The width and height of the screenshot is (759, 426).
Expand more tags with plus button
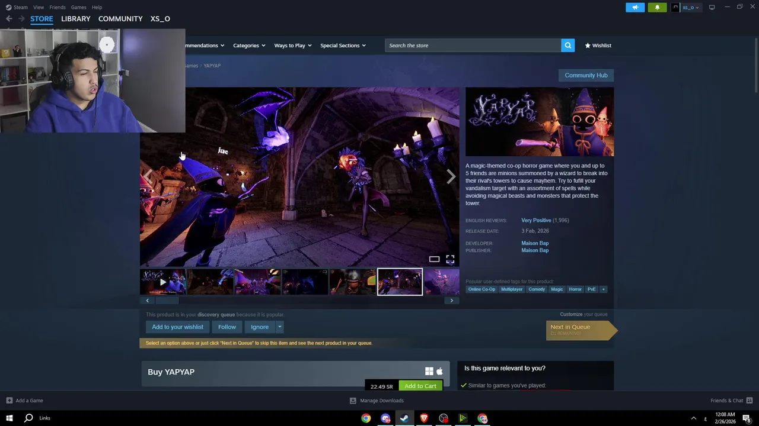(603, 289)
